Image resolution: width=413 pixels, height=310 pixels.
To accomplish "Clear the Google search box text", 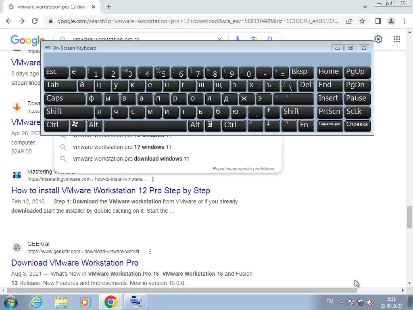I will [219, 39].
